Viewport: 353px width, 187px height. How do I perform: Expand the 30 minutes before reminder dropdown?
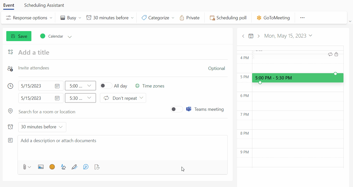coord(42,127)
